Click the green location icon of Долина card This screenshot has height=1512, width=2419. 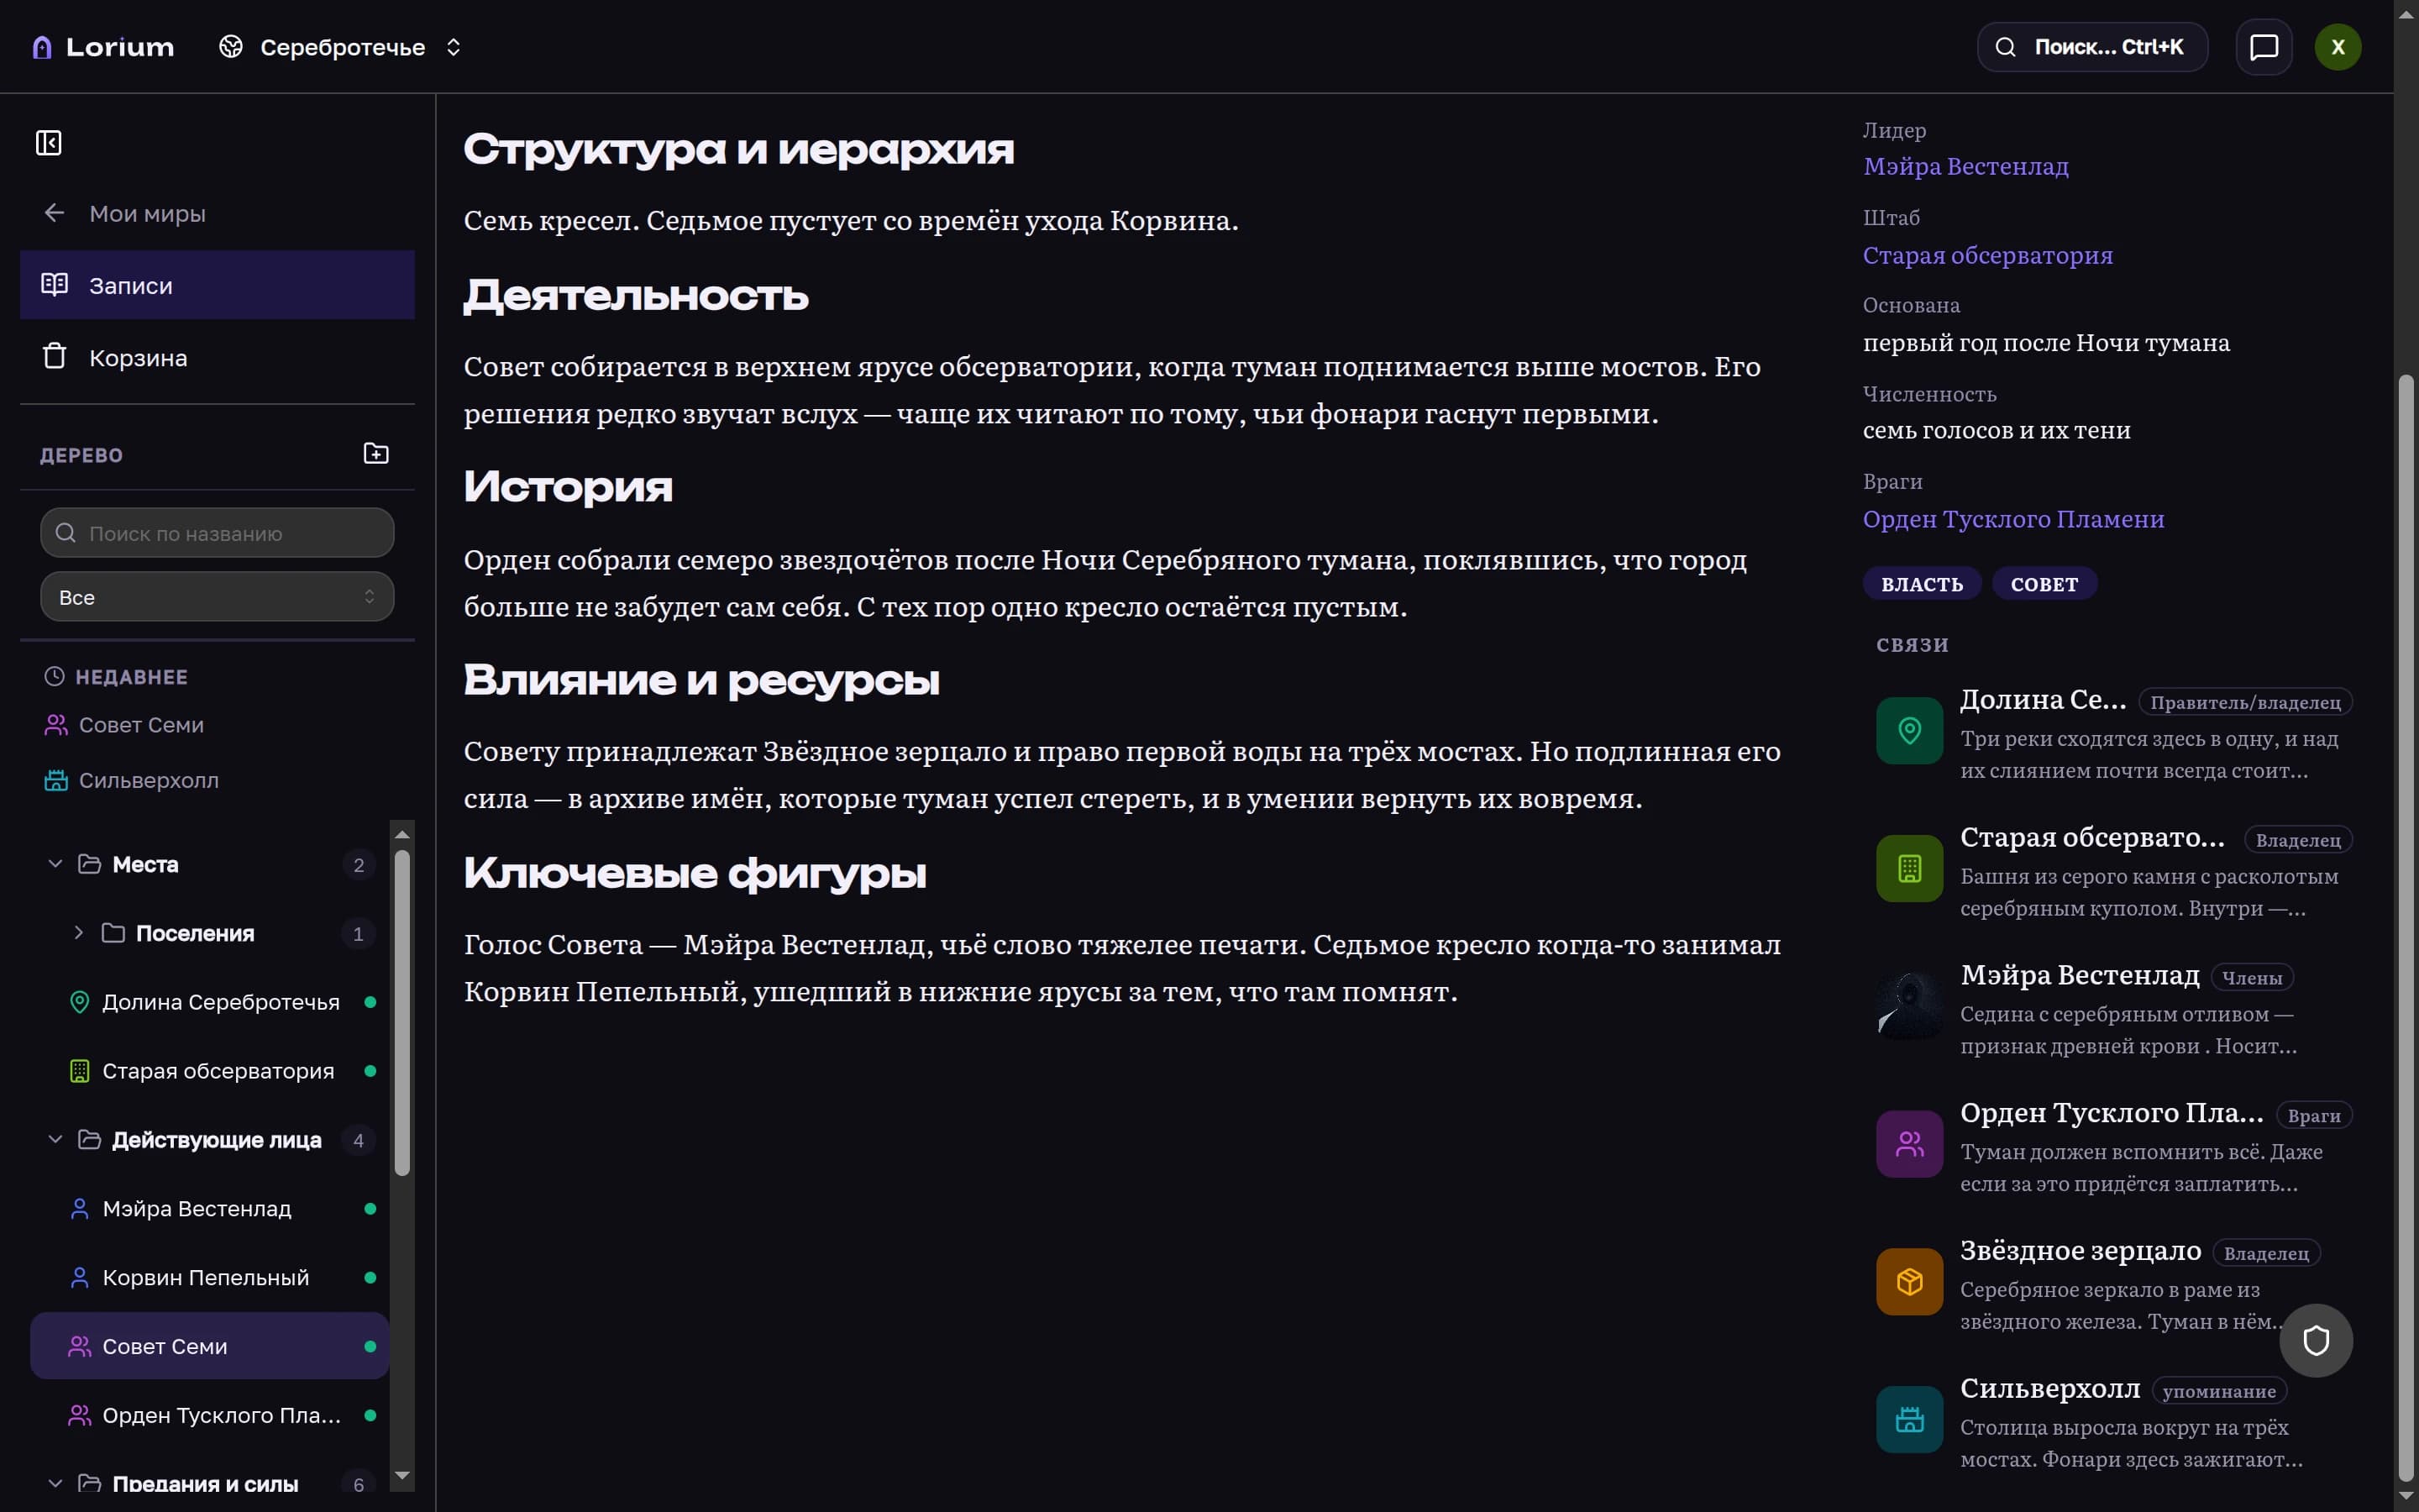[1909, 731]
